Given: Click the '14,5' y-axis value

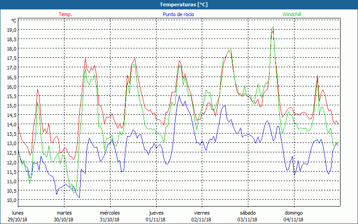Looking at the screenshot, I should click(x=12, y=115).
